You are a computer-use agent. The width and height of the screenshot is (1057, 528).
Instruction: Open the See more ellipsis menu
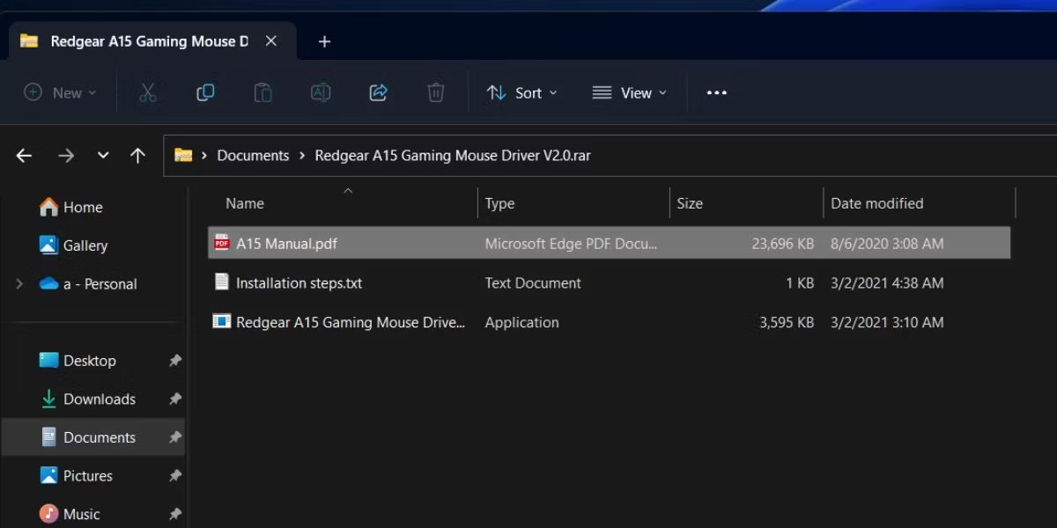click(x=717, y=92)
